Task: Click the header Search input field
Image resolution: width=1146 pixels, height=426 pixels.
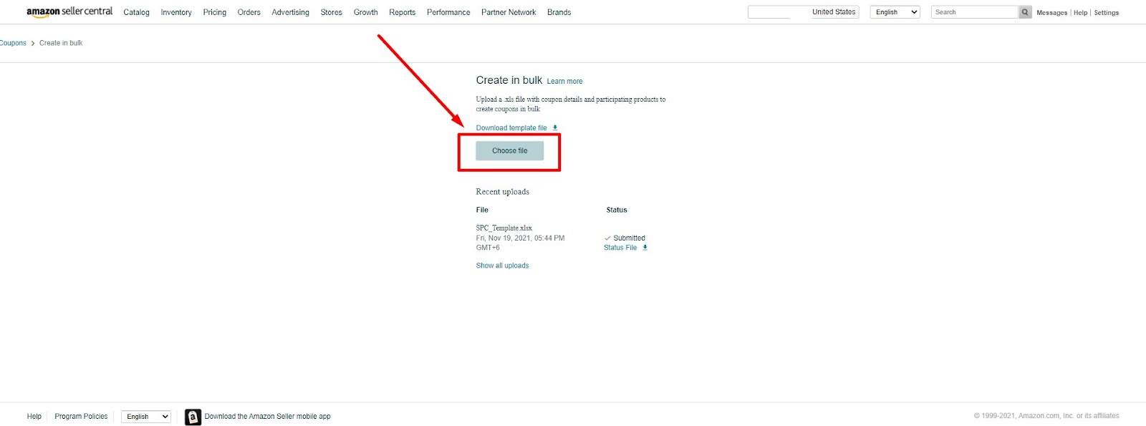Action: [x=975, y=12]
